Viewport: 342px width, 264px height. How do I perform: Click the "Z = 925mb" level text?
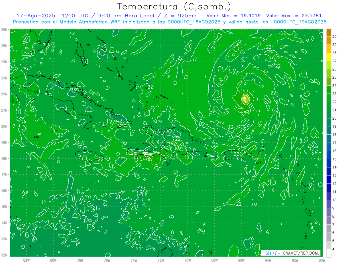[x=180, y=16]
